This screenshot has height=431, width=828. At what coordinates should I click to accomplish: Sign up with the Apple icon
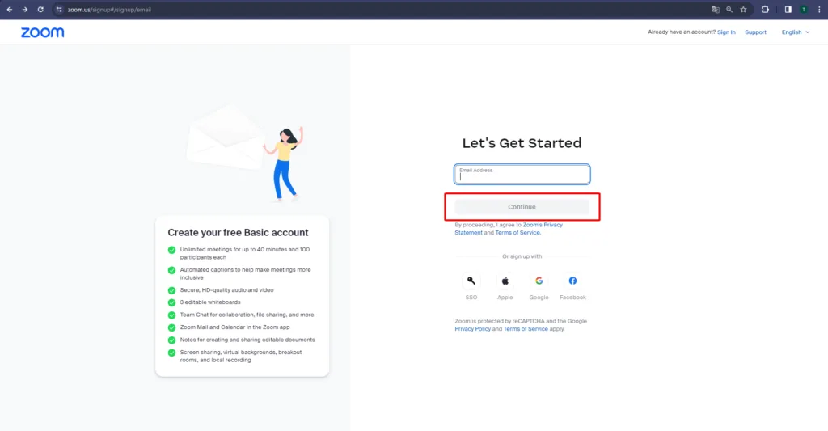tap(505, 281)
